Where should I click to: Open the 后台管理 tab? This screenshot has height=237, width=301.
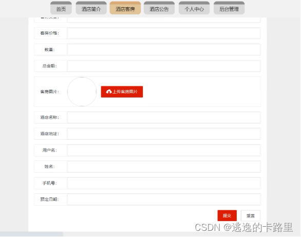click(x=229, y=8)
